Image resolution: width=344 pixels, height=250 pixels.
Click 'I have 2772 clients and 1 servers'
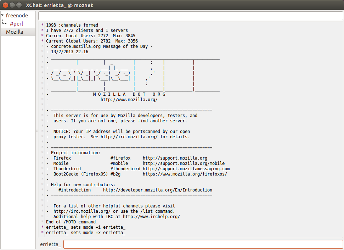[87, 30]
